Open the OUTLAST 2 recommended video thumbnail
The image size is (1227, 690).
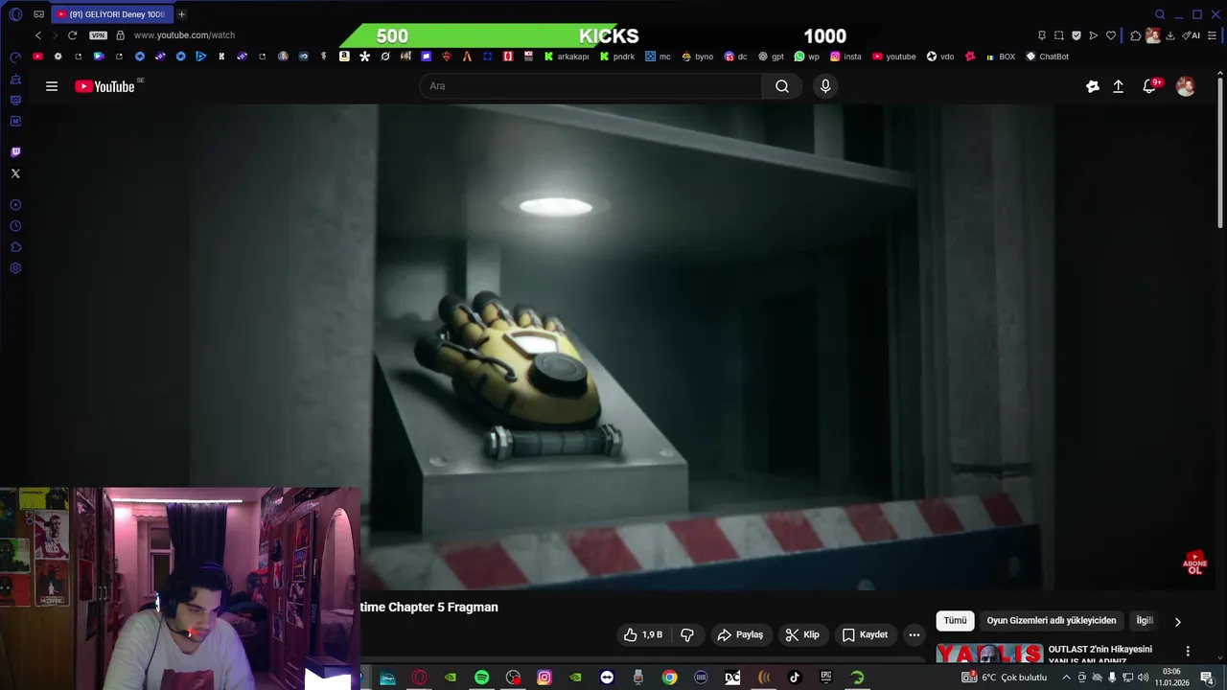click(989, 654)
